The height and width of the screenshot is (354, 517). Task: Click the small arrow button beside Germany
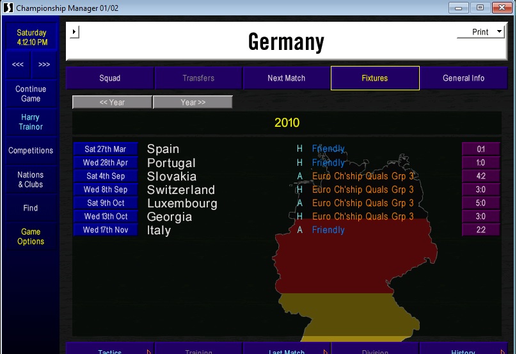coord(74,32)
